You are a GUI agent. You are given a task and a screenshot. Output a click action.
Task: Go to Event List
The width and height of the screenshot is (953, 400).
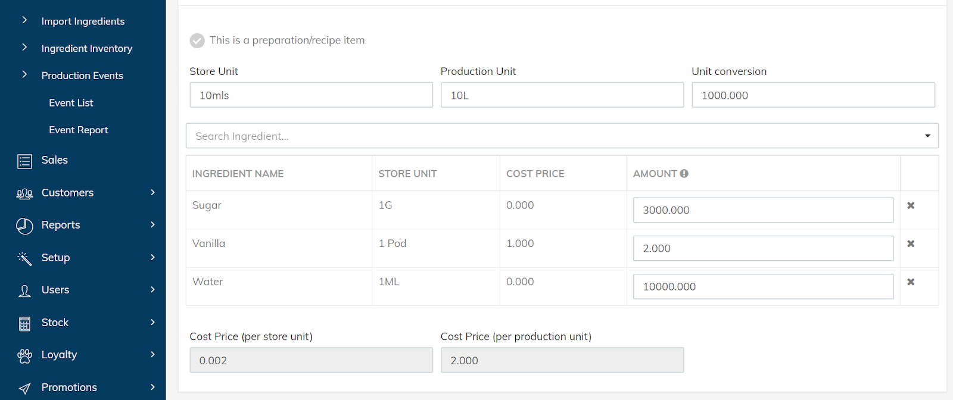[71, 103]
